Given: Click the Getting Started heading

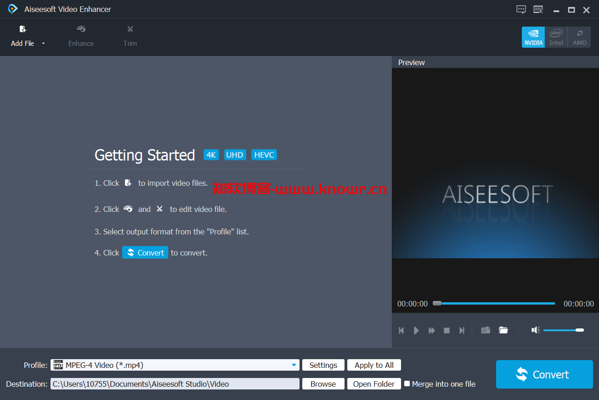Looking at the screenshot, I should (145, 155).
